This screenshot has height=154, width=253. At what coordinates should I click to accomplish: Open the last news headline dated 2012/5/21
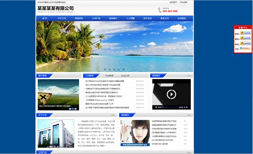107,108
